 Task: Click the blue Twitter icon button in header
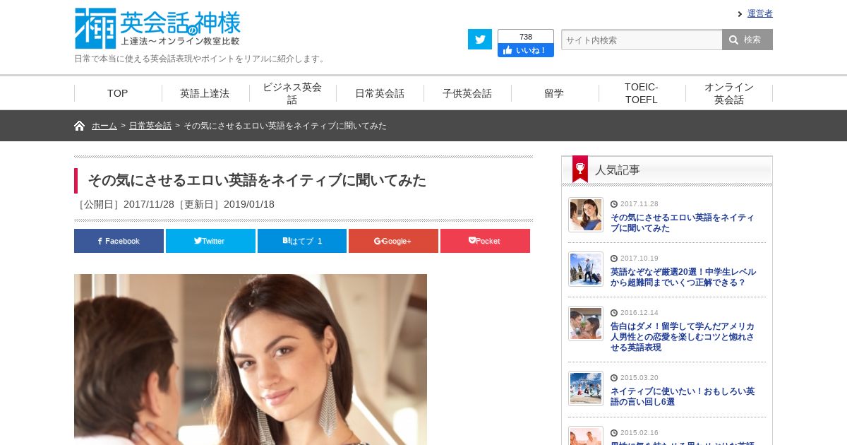(x=480, y=40)
